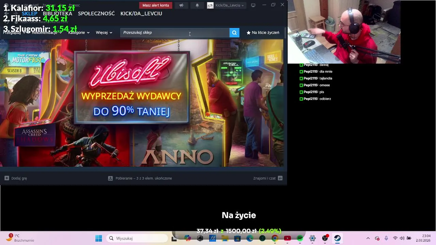Screen dimensions: 436x245
Task: Open Znajomi i czat
Action: pos(268,178)
